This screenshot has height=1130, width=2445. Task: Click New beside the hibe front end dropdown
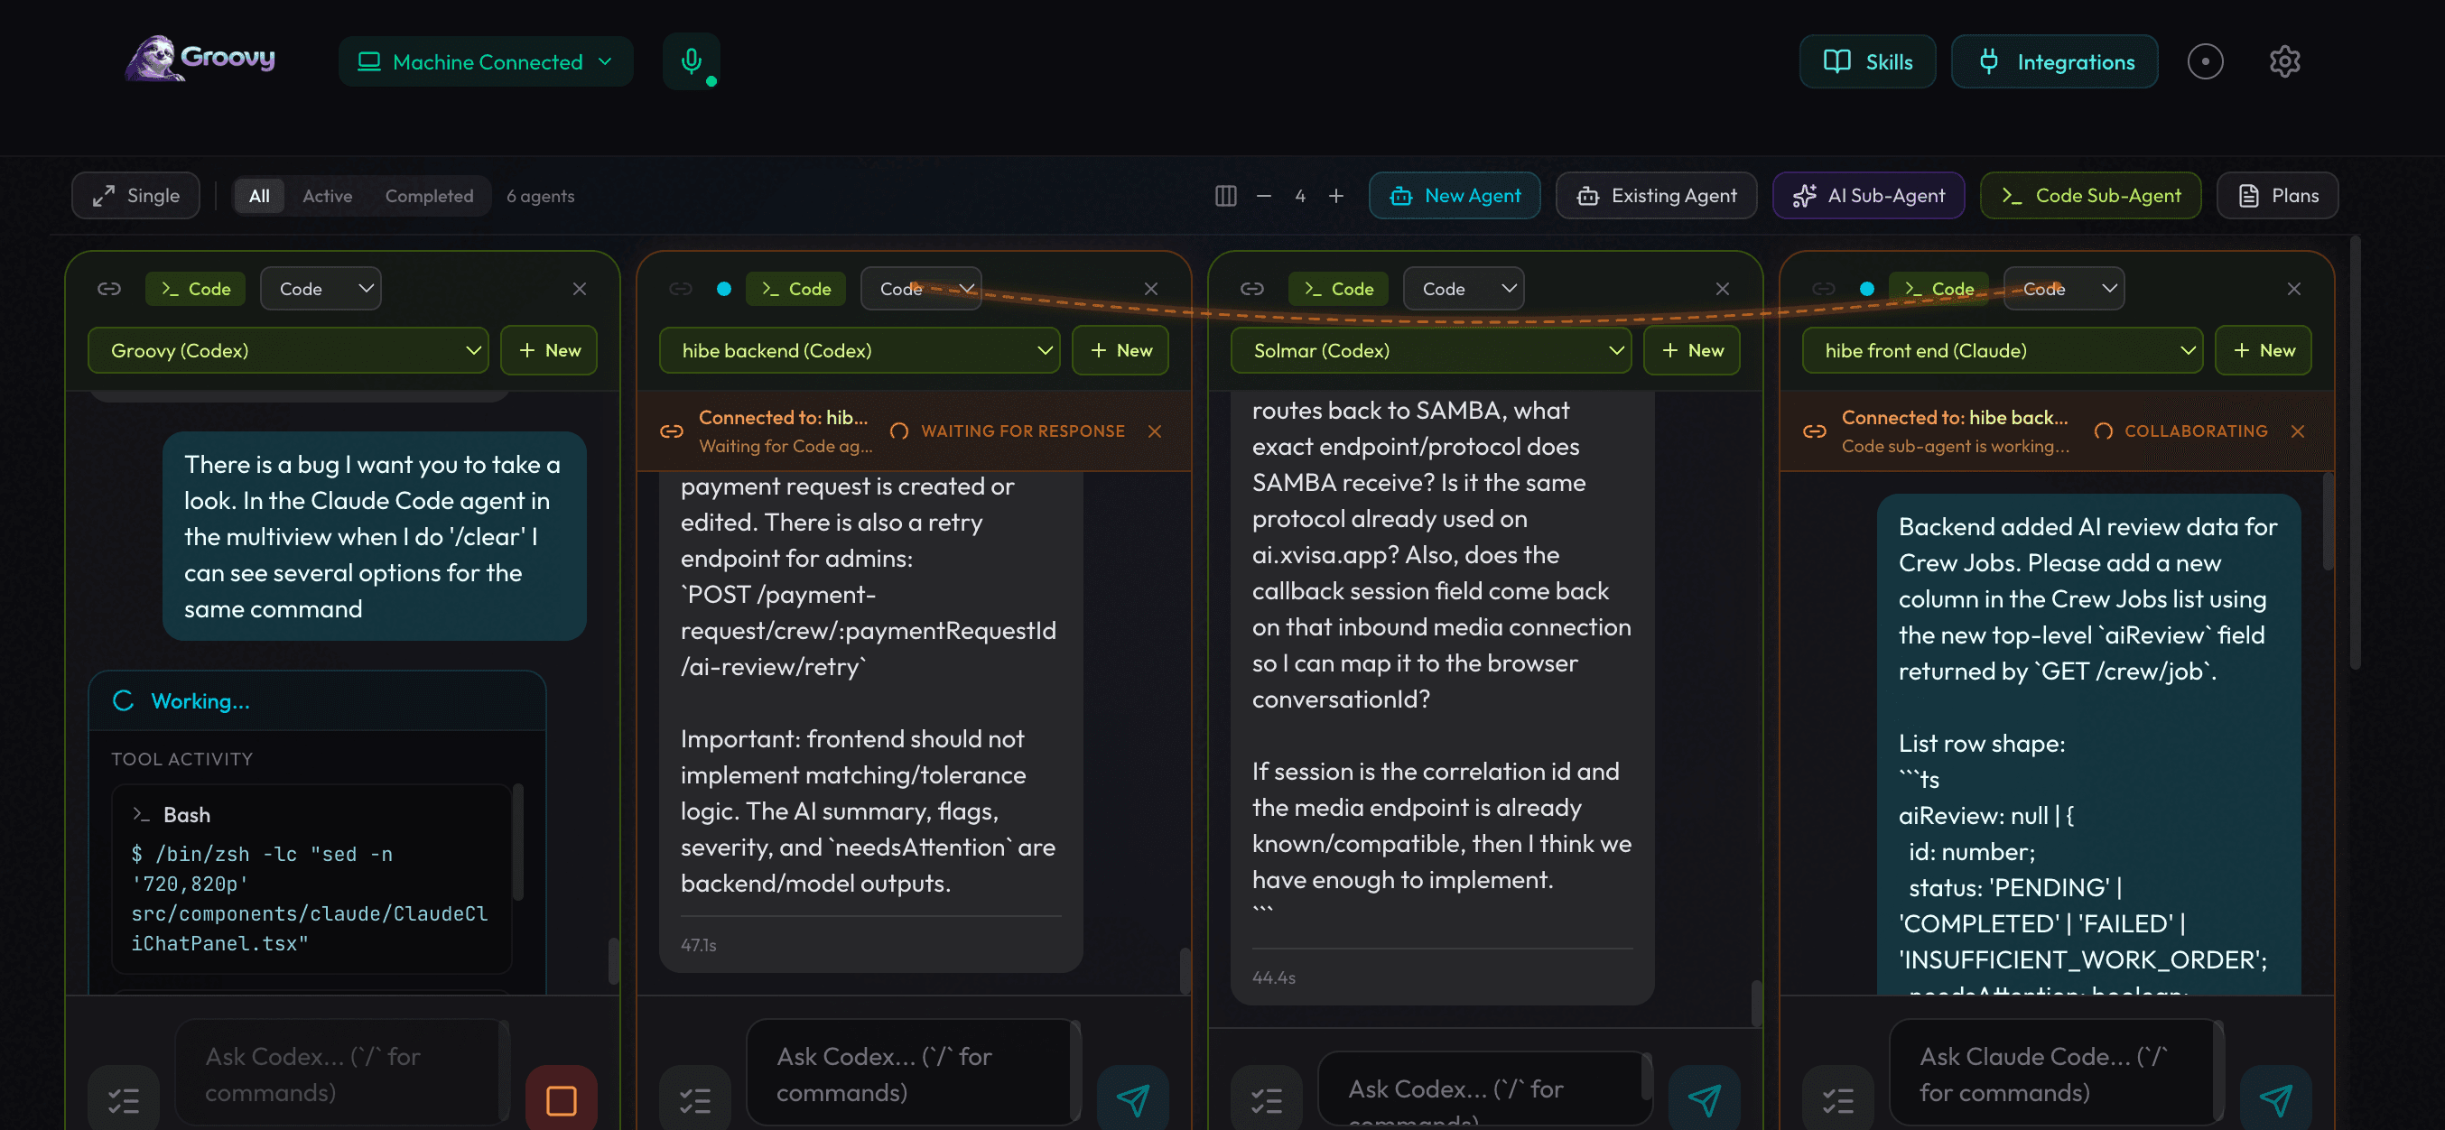tap(2263, 350)
